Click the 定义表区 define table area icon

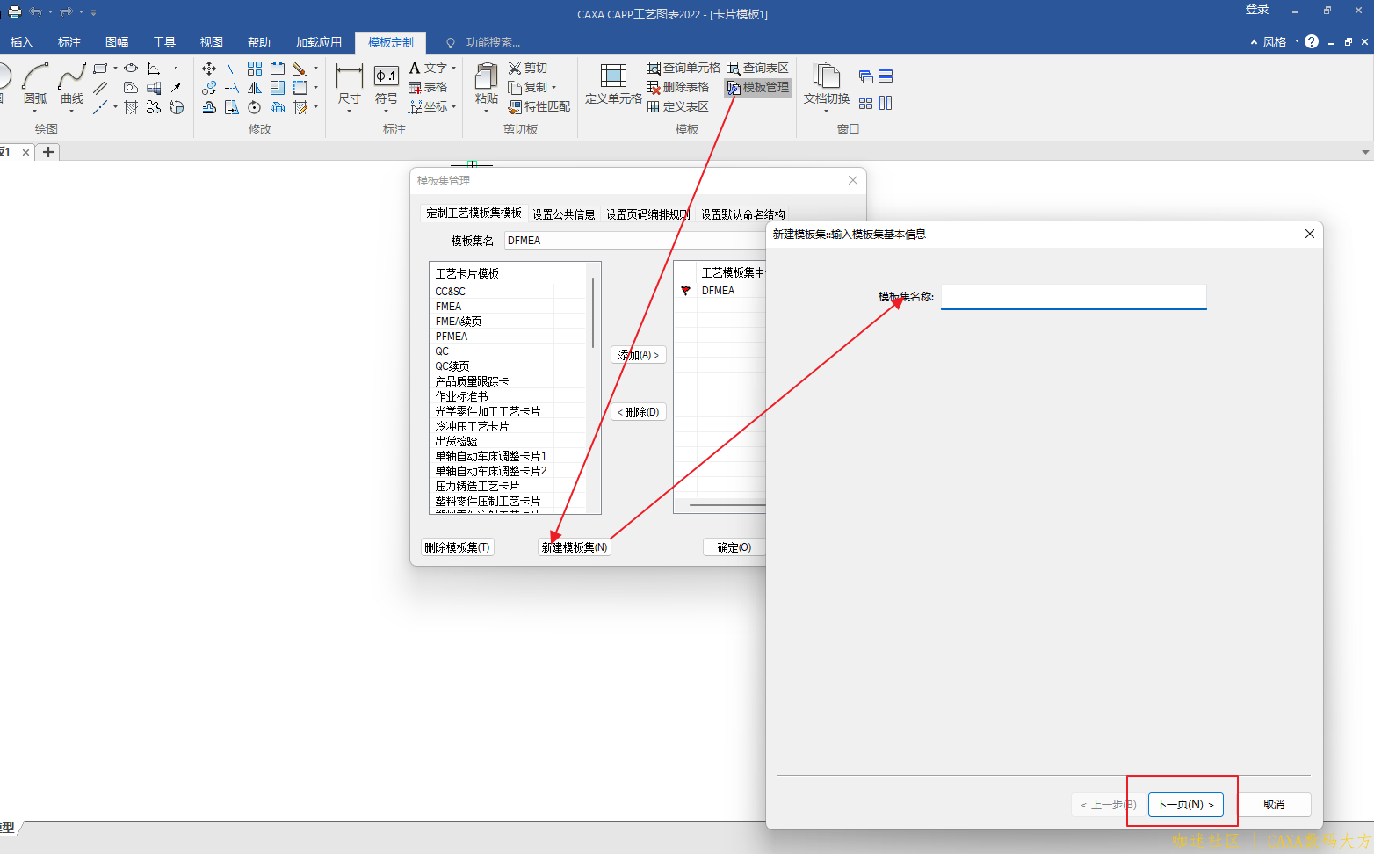(x=654, y=106)
